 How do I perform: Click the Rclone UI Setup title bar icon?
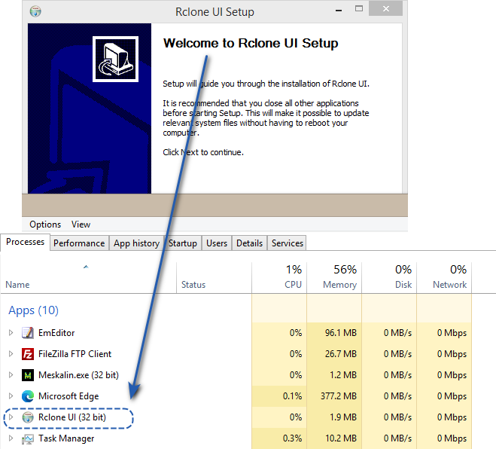tap(35, 12)
